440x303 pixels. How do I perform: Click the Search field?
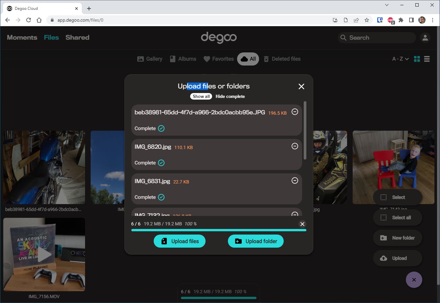377,38
